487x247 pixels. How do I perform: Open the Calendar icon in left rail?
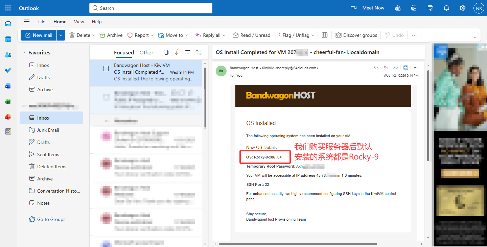[8, 39]
